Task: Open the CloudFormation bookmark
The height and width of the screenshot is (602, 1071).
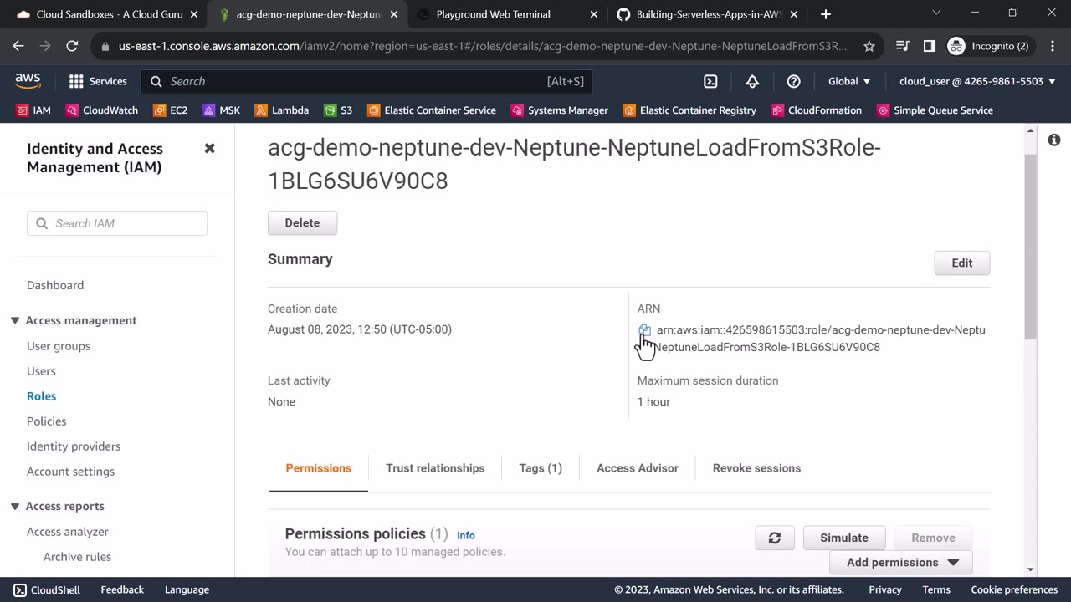Action: coord(816,110)
